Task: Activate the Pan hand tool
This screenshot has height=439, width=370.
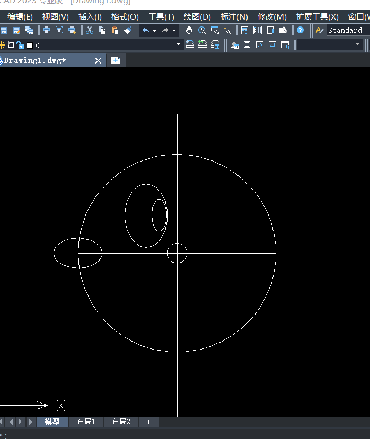Action: [x=189, y=30]
